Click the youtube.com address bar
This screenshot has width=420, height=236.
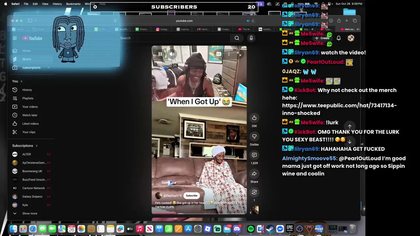click(x=184, y=21)
